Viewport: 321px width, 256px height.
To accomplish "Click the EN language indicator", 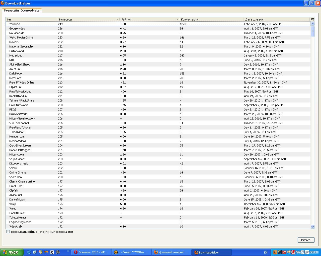I will coord(266,252).
